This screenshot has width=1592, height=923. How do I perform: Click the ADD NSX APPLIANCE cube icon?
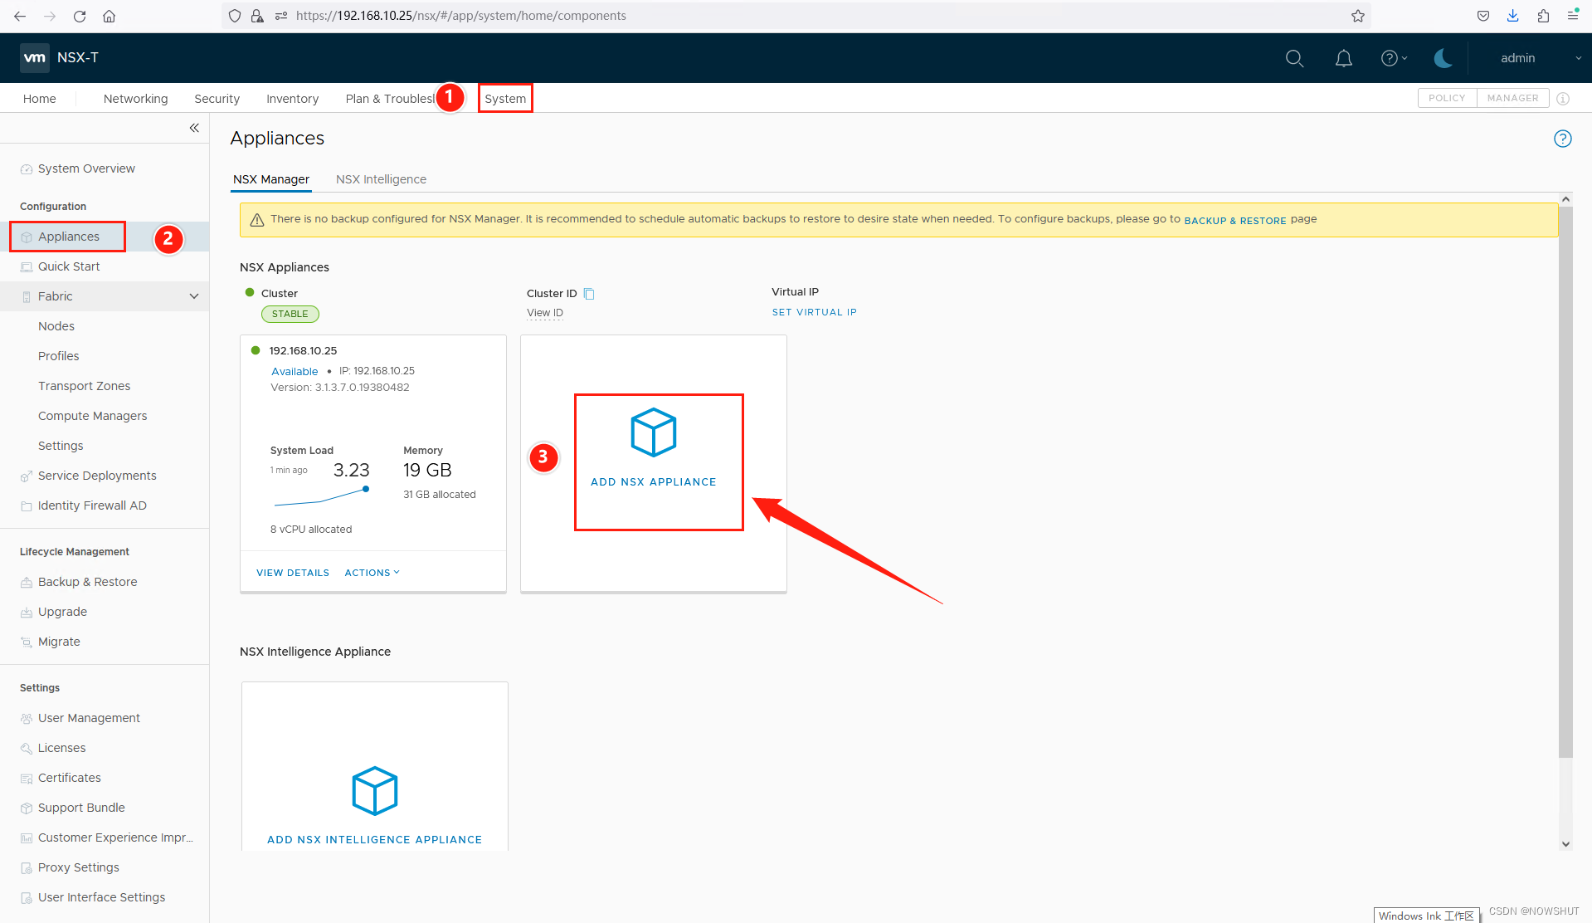coord(654,432)
